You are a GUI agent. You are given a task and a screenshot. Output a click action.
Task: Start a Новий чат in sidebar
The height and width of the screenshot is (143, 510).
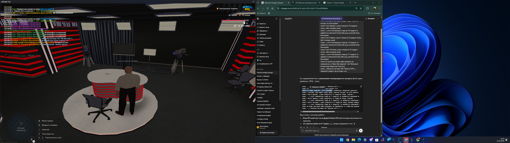pyautogui.click(x=268, y=23)
